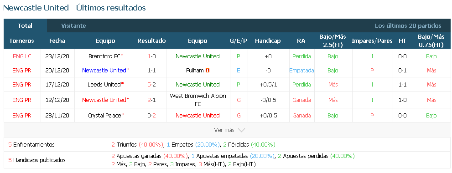Click the Bajo/Más 2.5(FT) header
This screenshot has height=173, width=452.
[333, 41]
